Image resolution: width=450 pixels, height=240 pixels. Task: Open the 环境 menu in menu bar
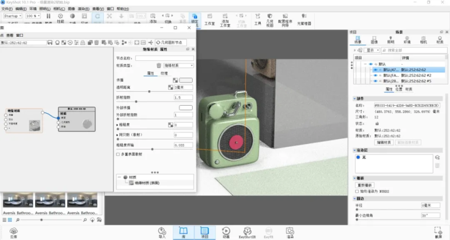[33, 9]
